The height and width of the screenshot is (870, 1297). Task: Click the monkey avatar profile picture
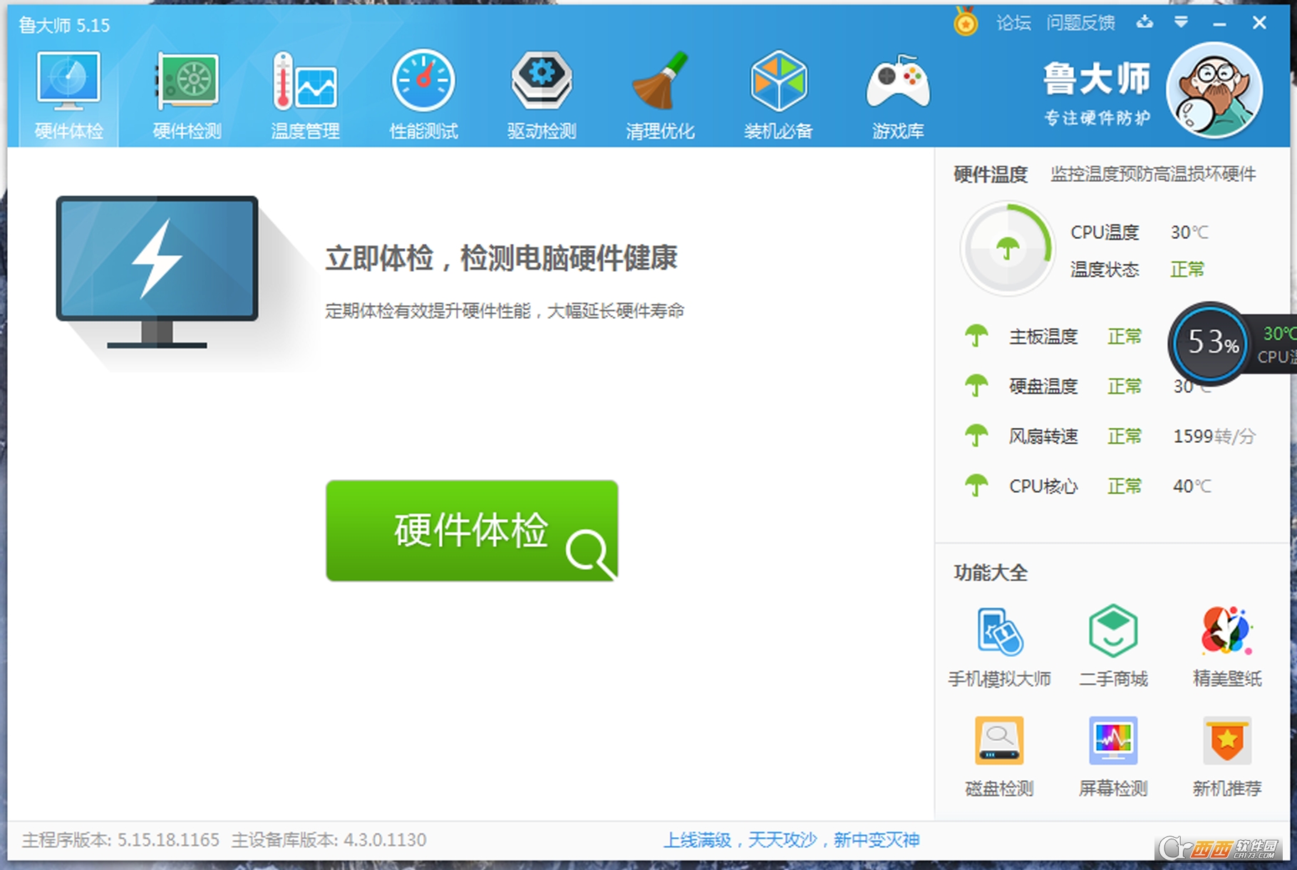tap(1214, 91)
